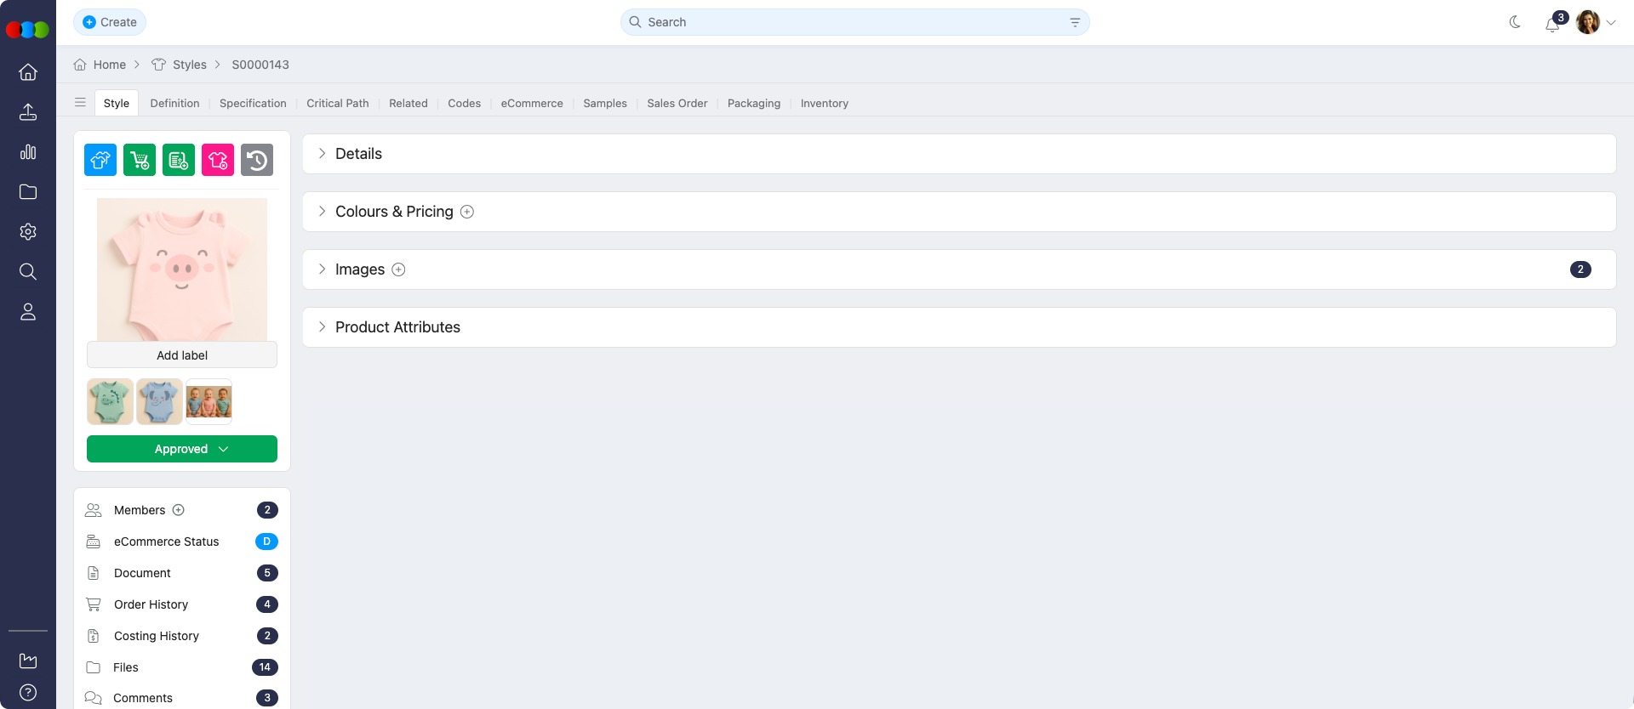
Task: Toggle dark mode with the moon icon
Action: point(1515,22)
